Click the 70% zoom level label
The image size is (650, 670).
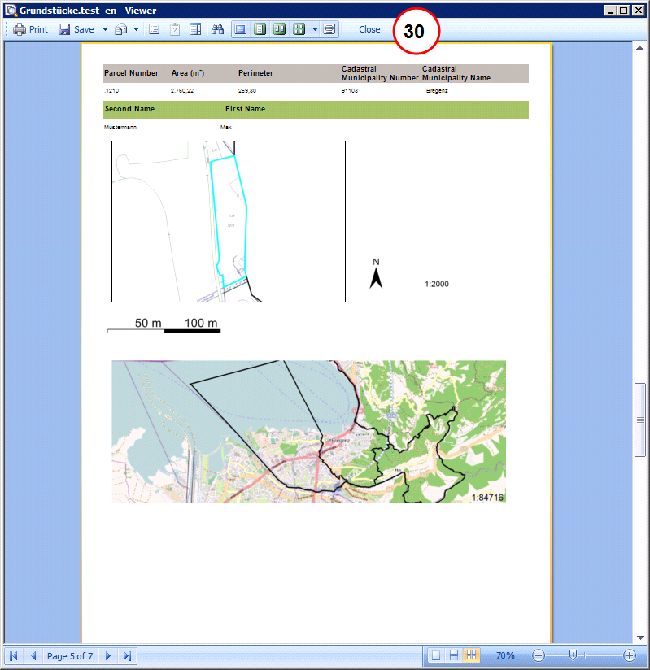point(505,655)
